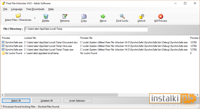Viewport: 200px width, 109px height.
Task: Click the Select All button
Action: pyautogui.click(x=16, y=101)
